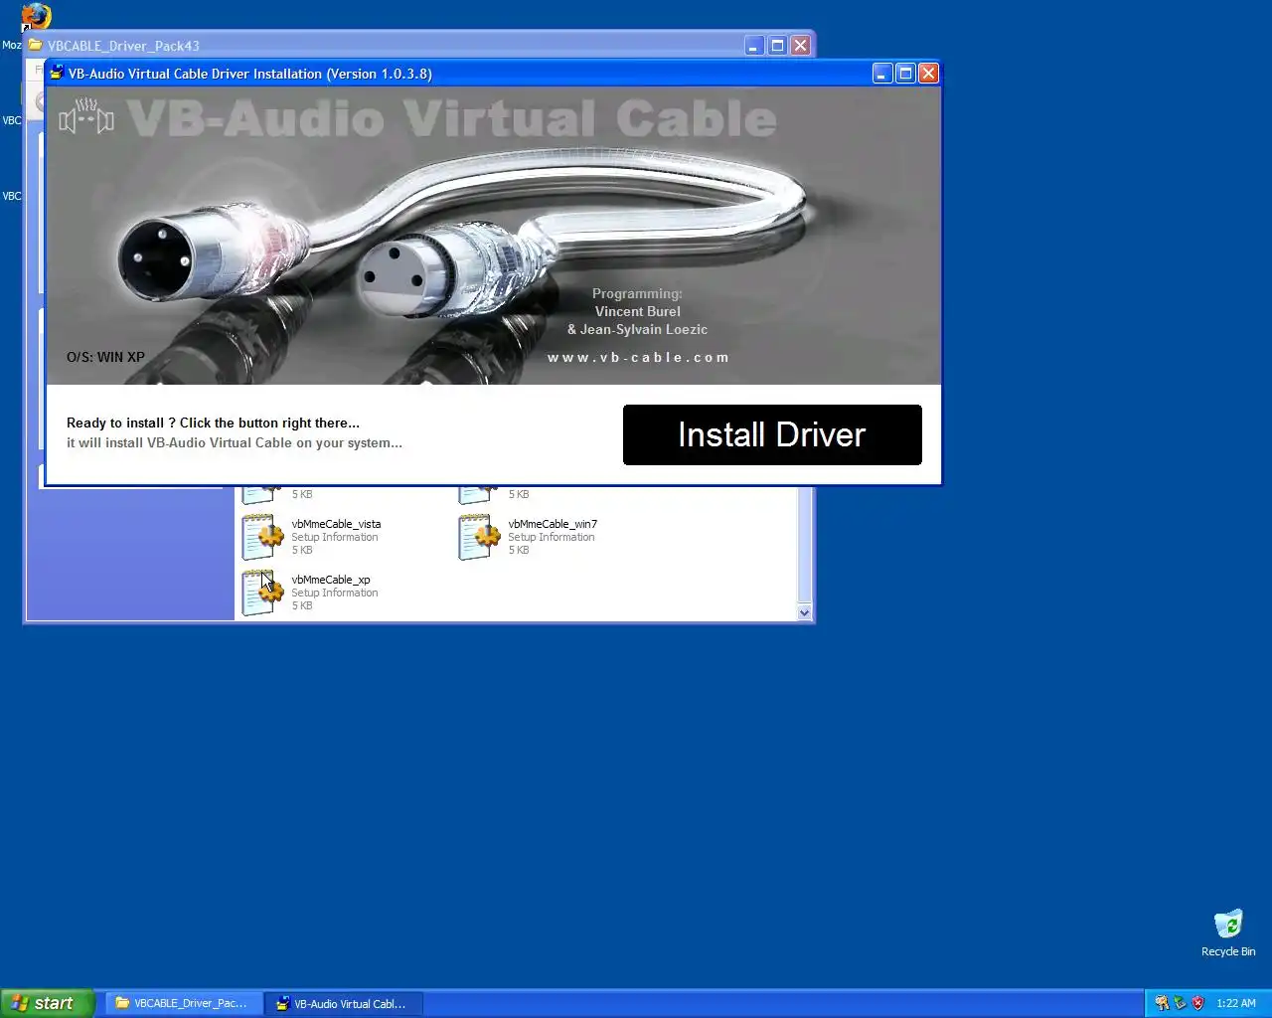
Task: Maximize the VBCABLE_Driver_Pack43 explorer window
Action: pos(778,45)
